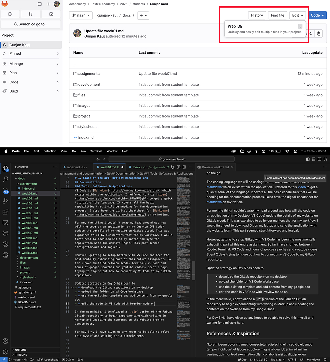Screen dimensions: 330x362
Task: Open Accounts icon at bottom of activity bar
Action: click(5, 341)
